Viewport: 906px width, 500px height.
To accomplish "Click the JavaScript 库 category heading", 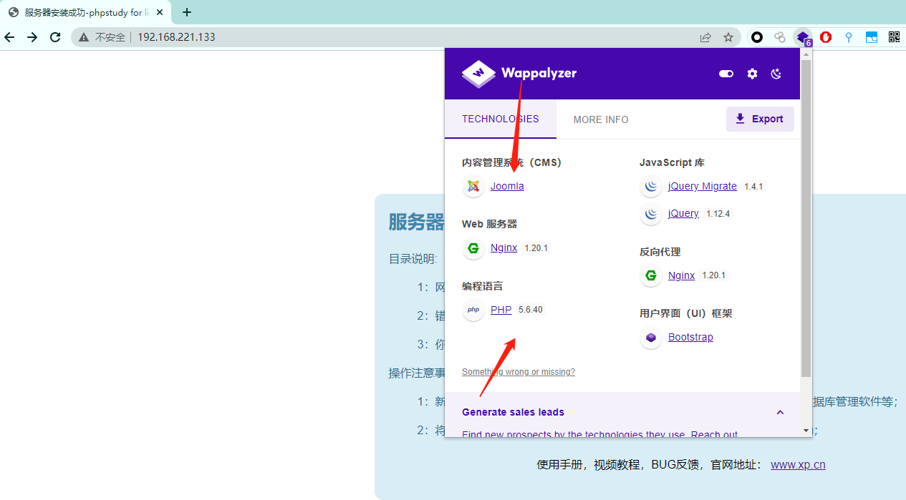I will point(672,162).
